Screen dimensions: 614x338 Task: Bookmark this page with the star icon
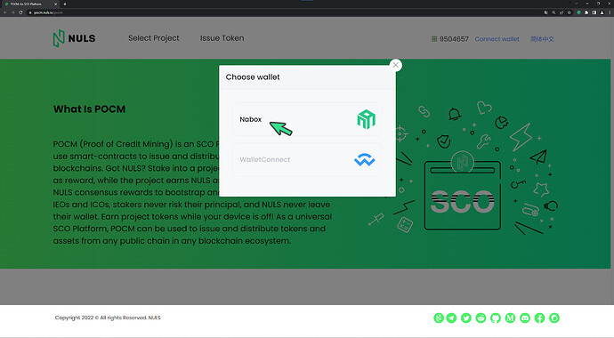coord(570,12)
